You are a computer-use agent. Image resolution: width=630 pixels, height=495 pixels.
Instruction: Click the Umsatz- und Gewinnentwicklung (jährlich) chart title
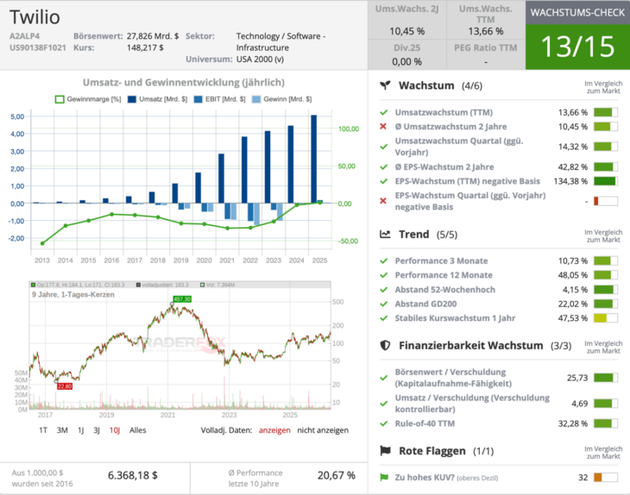point(184,82)
